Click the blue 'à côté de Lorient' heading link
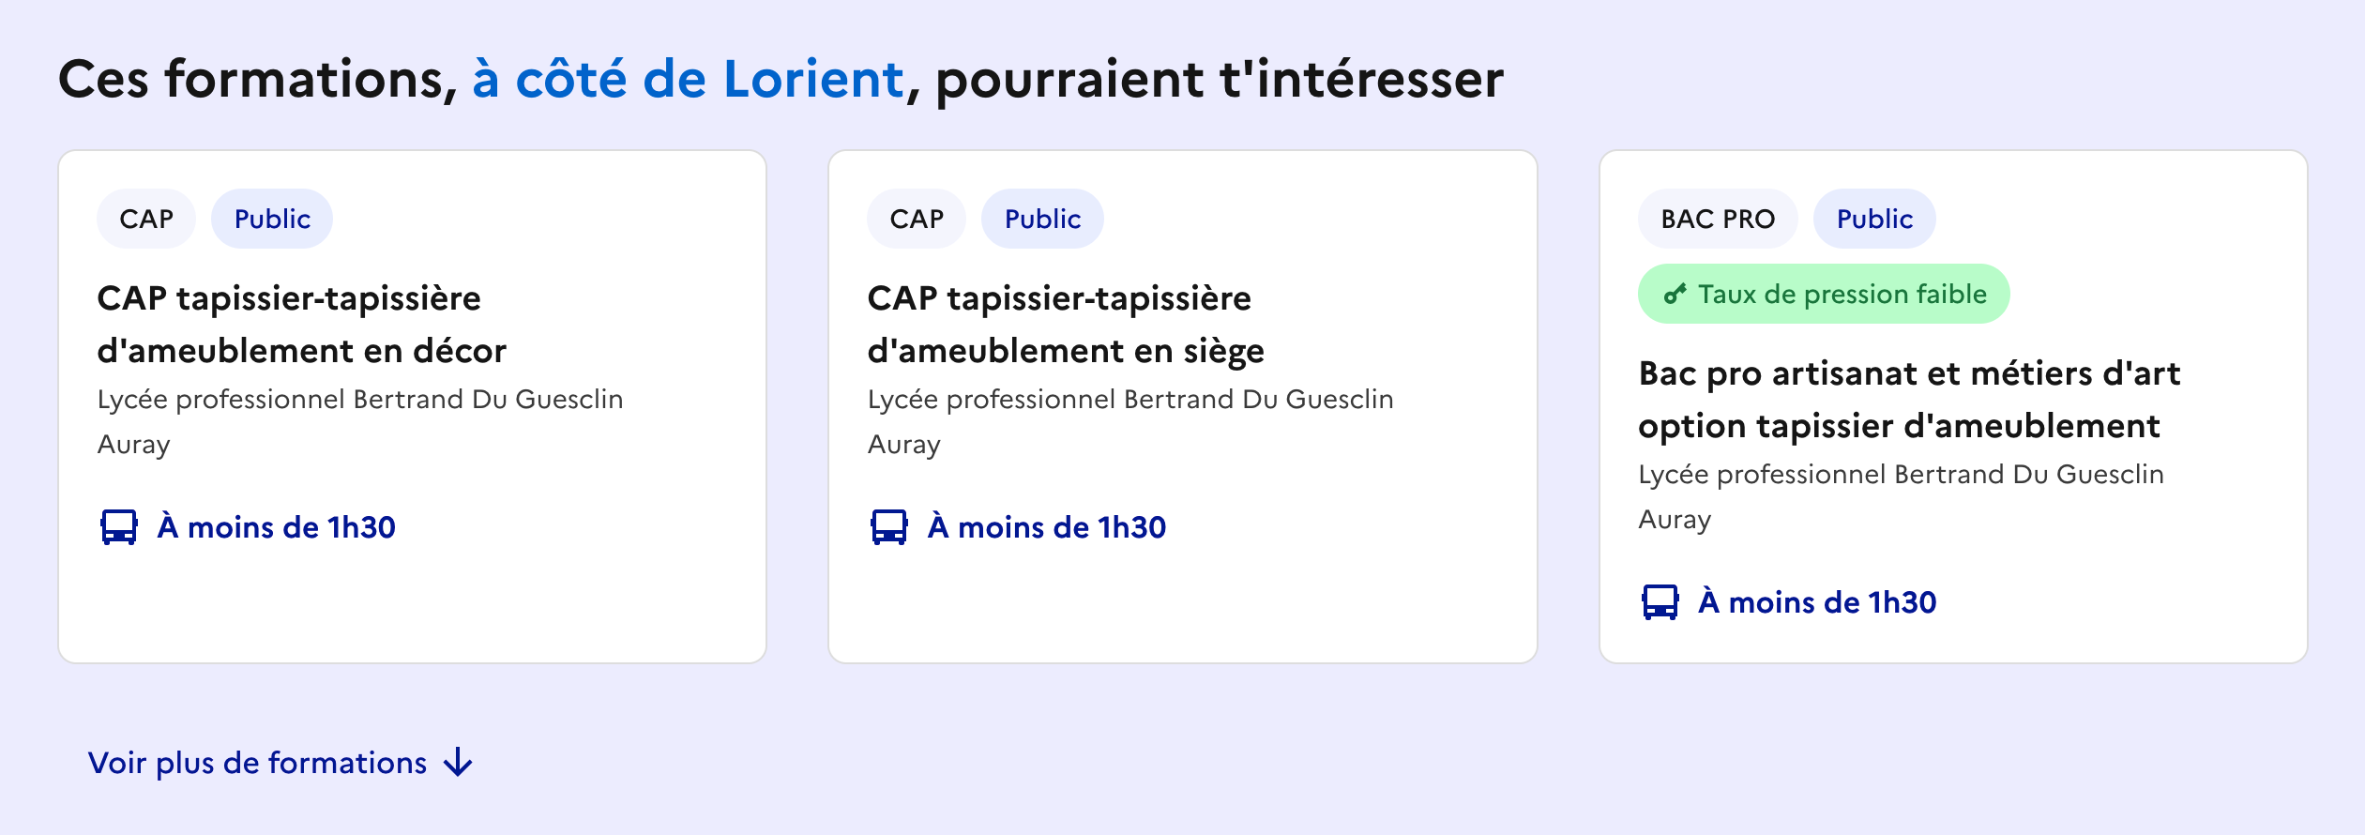 click(x=688, y=79)
